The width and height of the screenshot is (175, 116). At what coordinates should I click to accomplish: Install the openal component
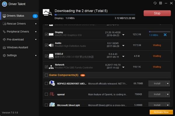click(157, 94)
